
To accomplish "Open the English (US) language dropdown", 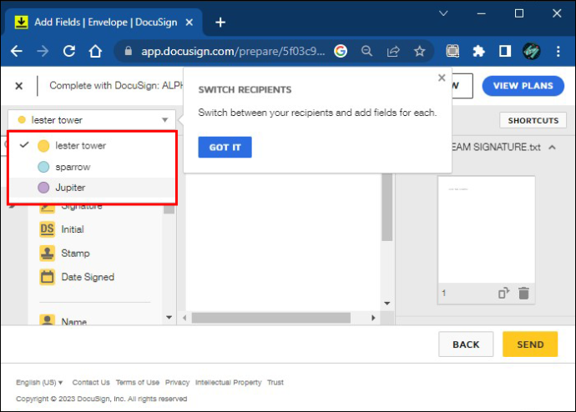I will (x=39, y=382).
